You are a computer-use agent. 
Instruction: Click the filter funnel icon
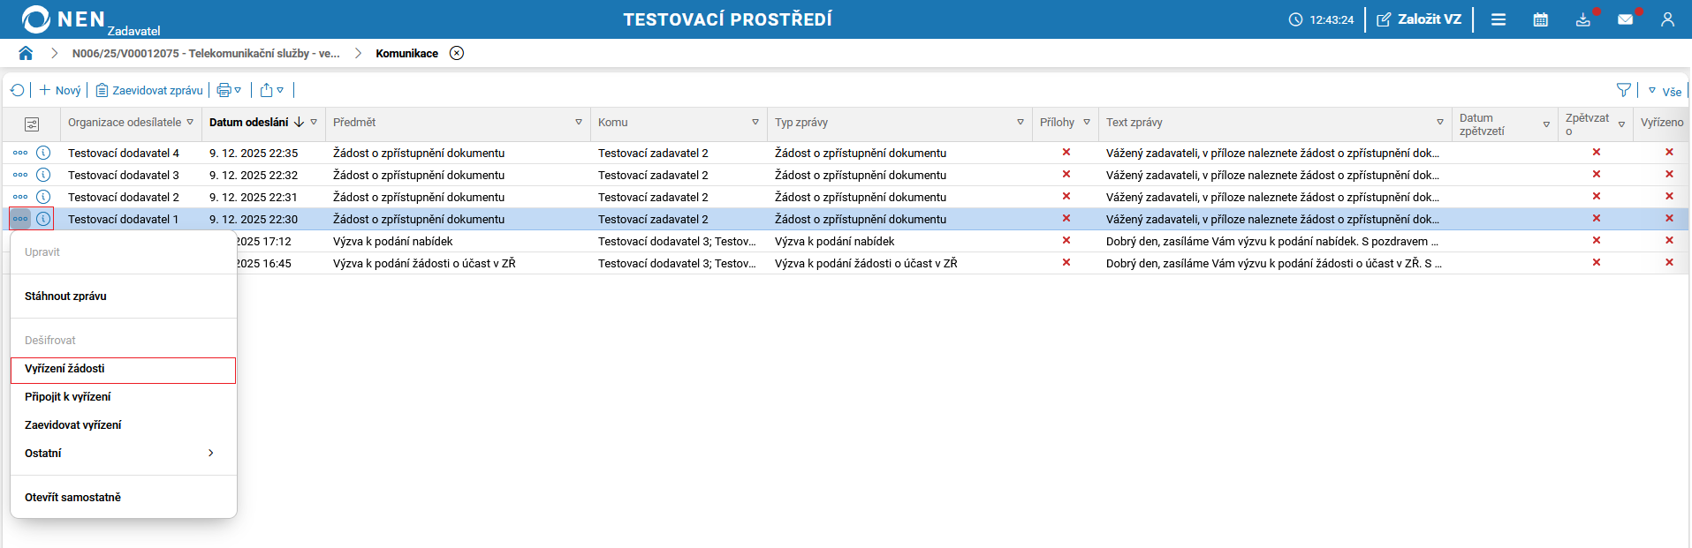coord(1624,90)
